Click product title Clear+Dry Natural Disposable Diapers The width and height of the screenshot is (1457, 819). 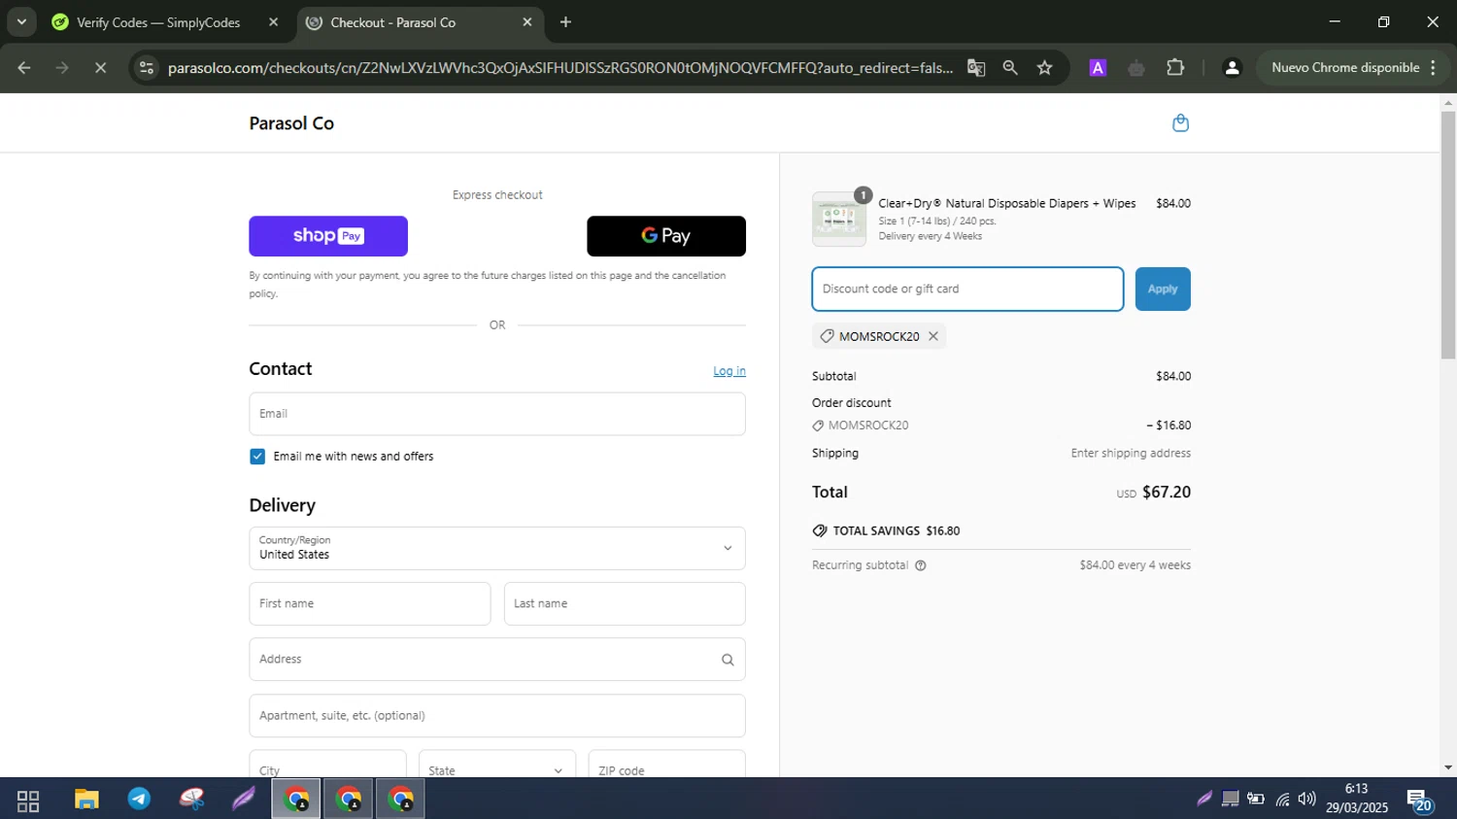point(1007,204)
